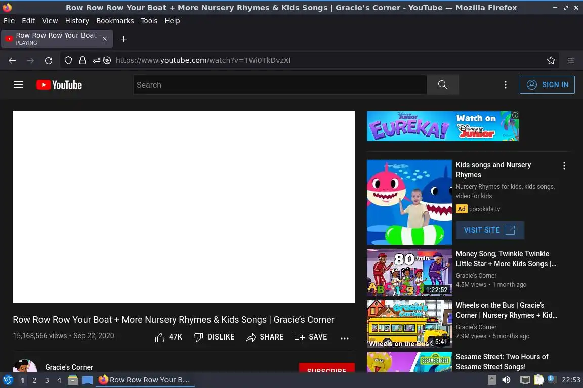Go back with the browser back arrow
Viewport: 583px width, 388px height.
click(12, 60)
